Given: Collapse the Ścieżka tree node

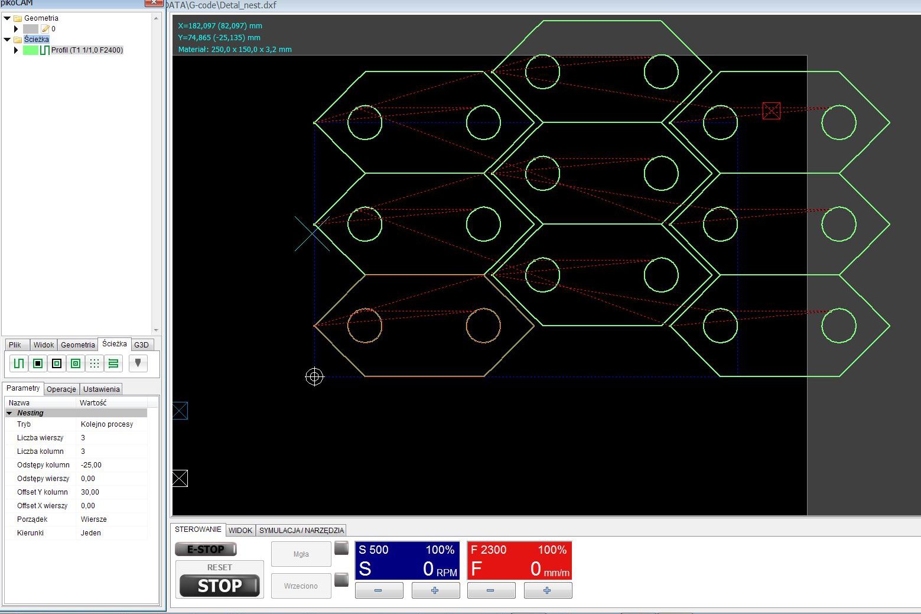Looking at the screenshot, I should [x=7, y=40].
